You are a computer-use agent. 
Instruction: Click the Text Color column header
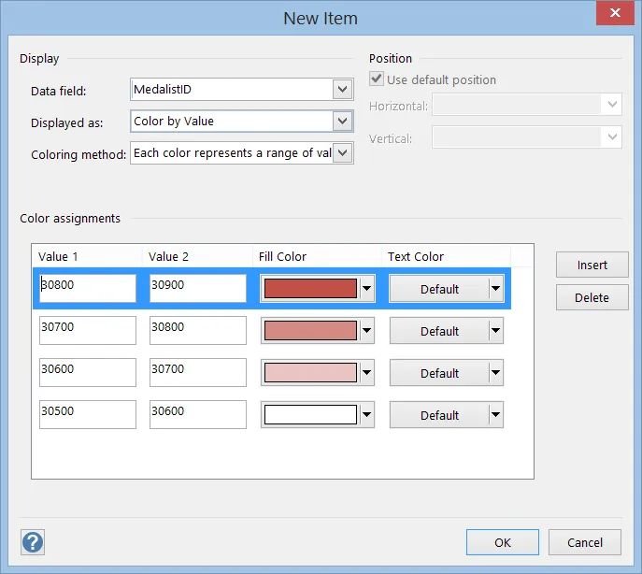[447, 256]
